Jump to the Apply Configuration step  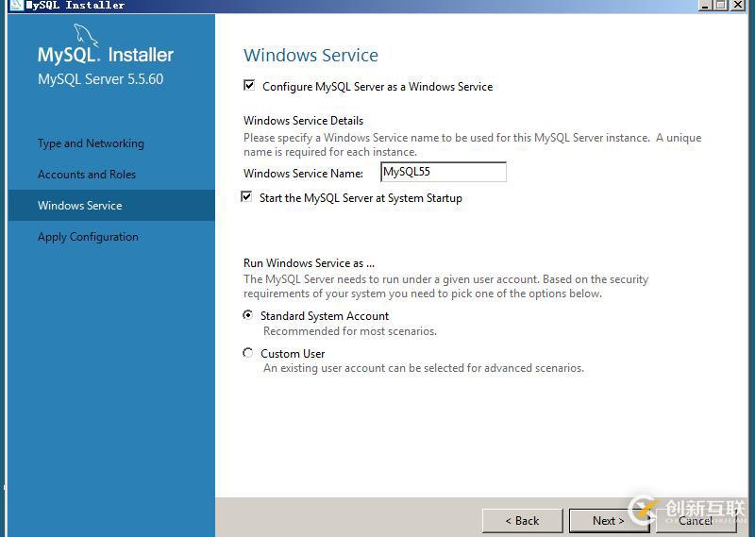coord(88,237)
